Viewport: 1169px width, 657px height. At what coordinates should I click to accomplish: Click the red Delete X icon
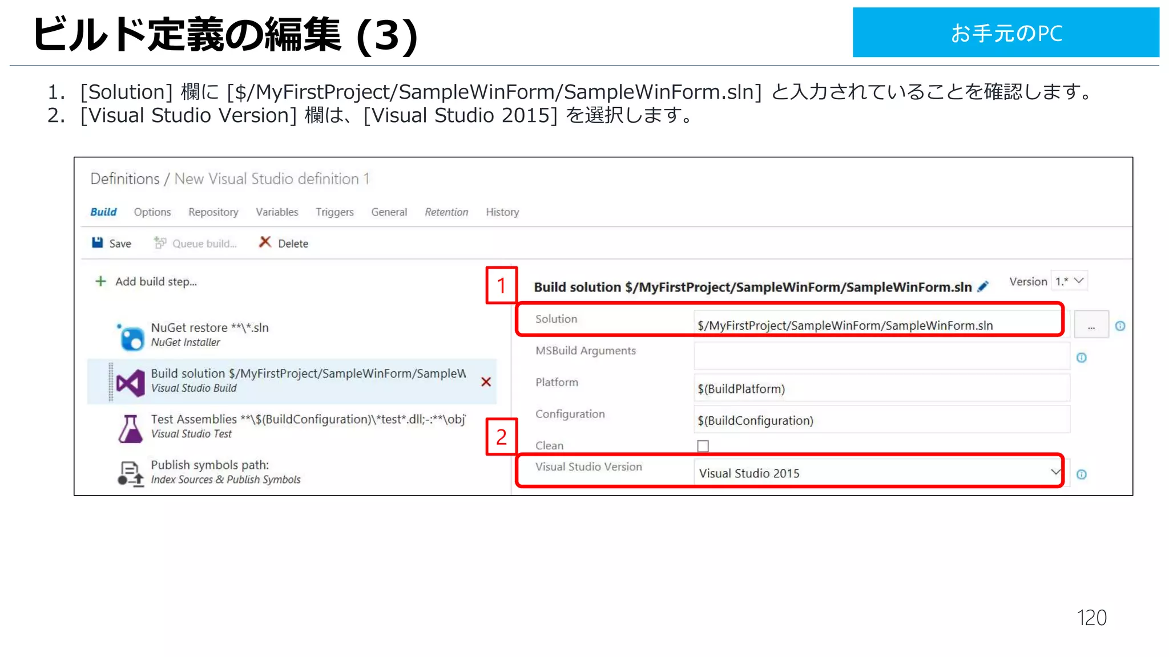pos(265,242)
